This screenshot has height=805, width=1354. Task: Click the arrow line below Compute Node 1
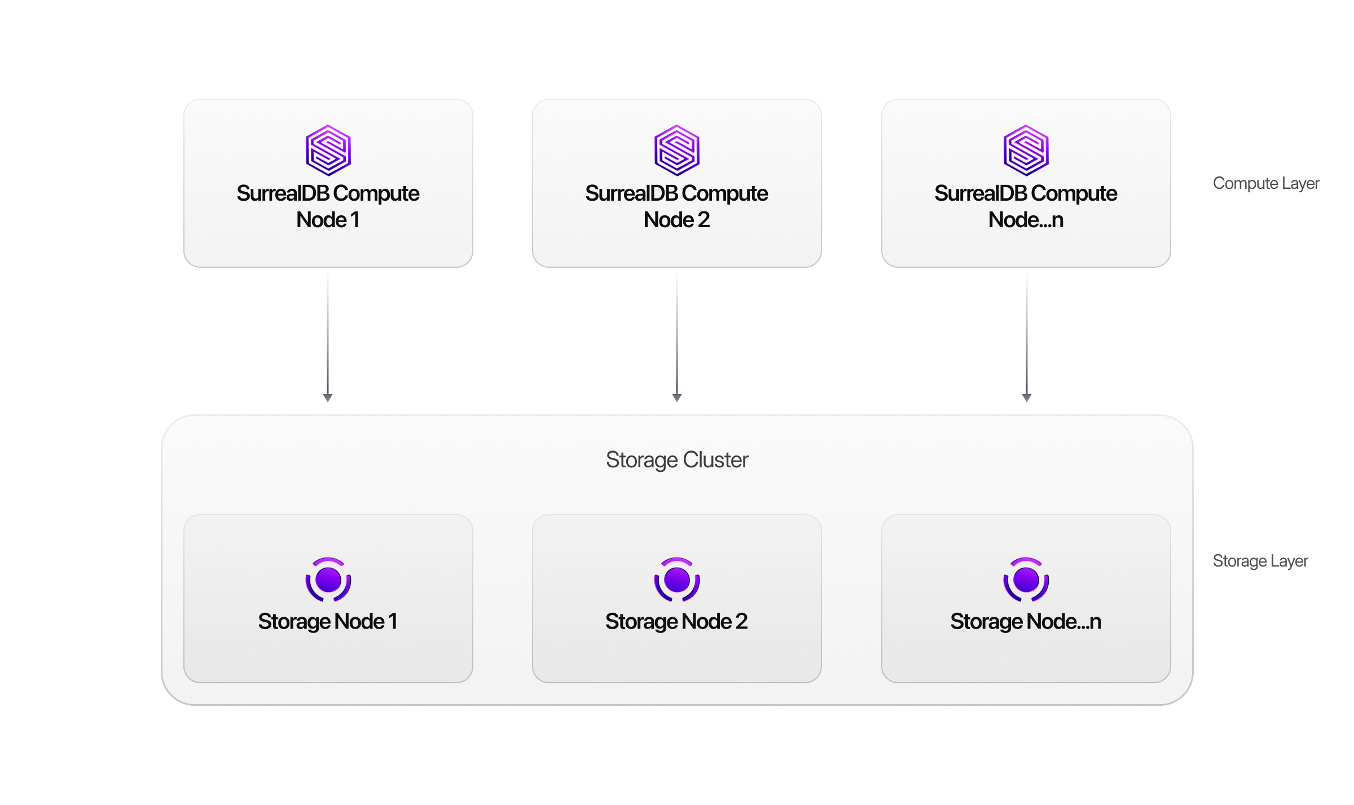click(328, 333)
